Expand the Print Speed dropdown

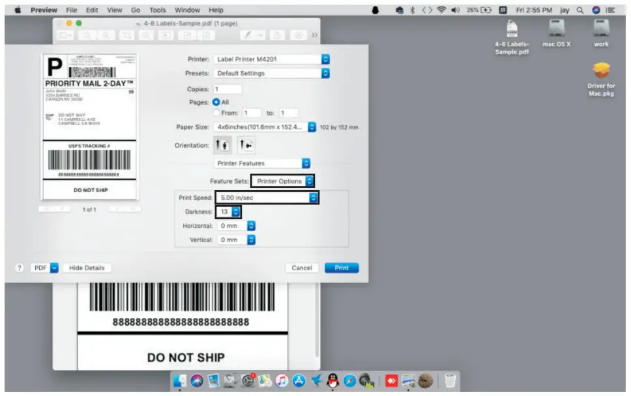pos(267,197)
